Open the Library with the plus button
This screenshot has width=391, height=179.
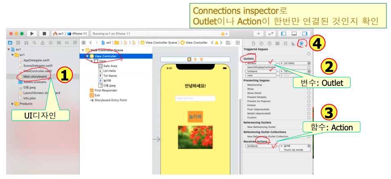[x=258, y=34]
